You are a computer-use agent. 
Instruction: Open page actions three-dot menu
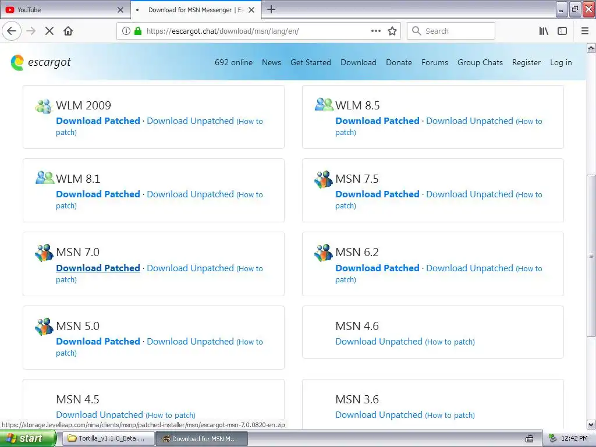(375, 31)
